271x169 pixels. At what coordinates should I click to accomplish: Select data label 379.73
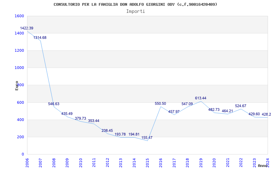tap(80, 119)
